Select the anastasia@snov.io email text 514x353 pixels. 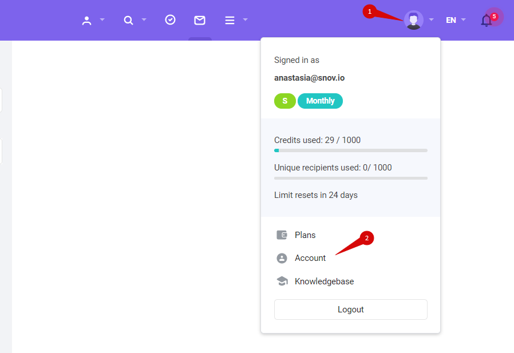tap(309, 78)
